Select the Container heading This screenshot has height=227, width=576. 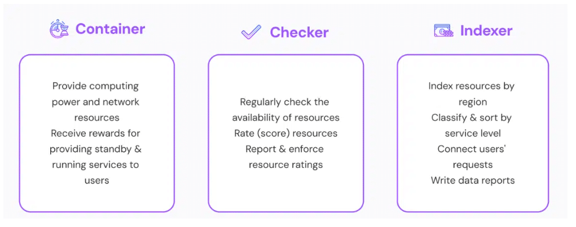click(x=110, y=29)
